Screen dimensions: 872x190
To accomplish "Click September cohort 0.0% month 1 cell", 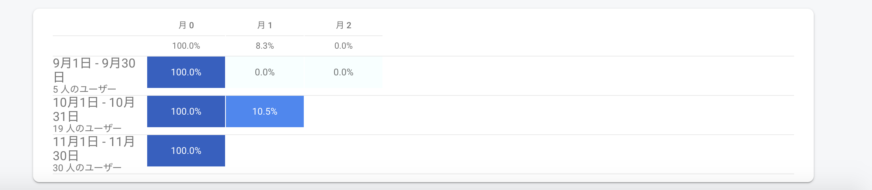I will tap(265, 72).
